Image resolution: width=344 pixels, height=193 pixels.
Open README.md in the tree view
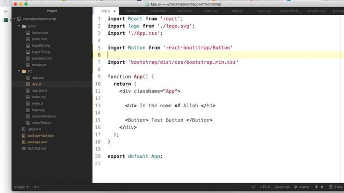click(x=37, y=149)
